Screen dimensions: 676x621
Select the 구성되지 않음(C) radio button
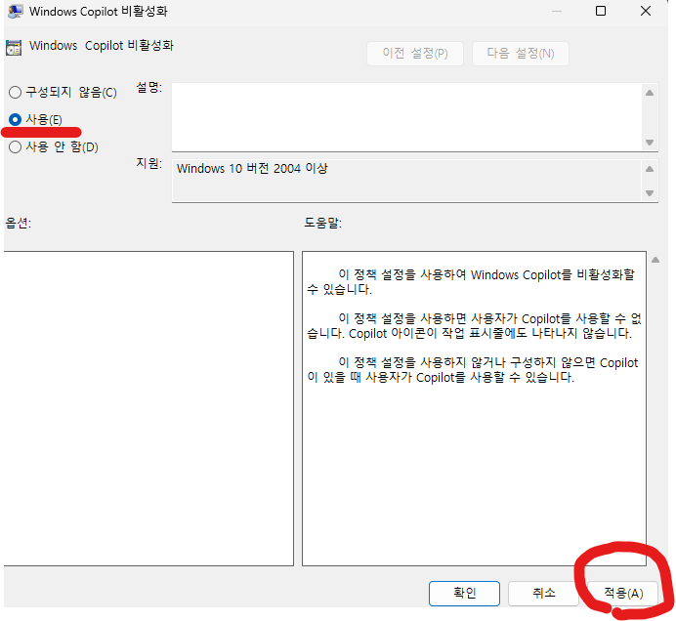[15, 92]
